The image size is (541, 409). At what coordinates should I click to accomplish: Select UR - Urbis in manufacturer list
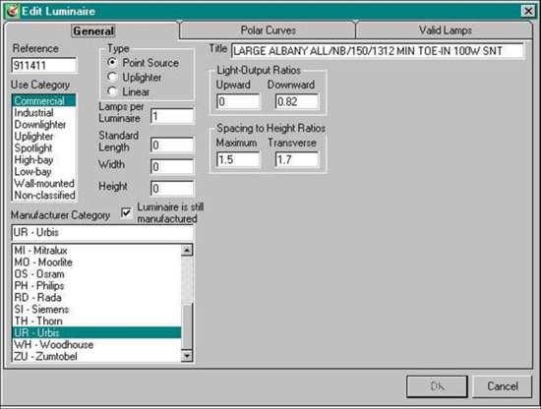pyautogui.click(x=96, y=332)
